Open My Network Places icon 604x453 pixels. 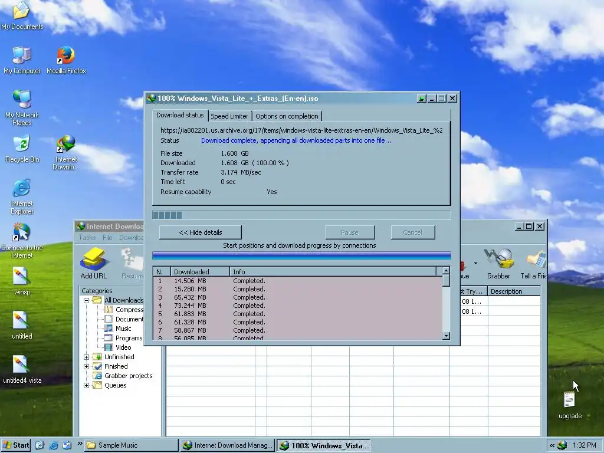click(22, 108)
